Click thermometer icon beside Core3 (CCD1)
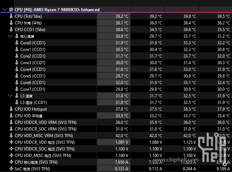Screen dimensions: 232x172 pyautogui.click(x=17, y=62)
